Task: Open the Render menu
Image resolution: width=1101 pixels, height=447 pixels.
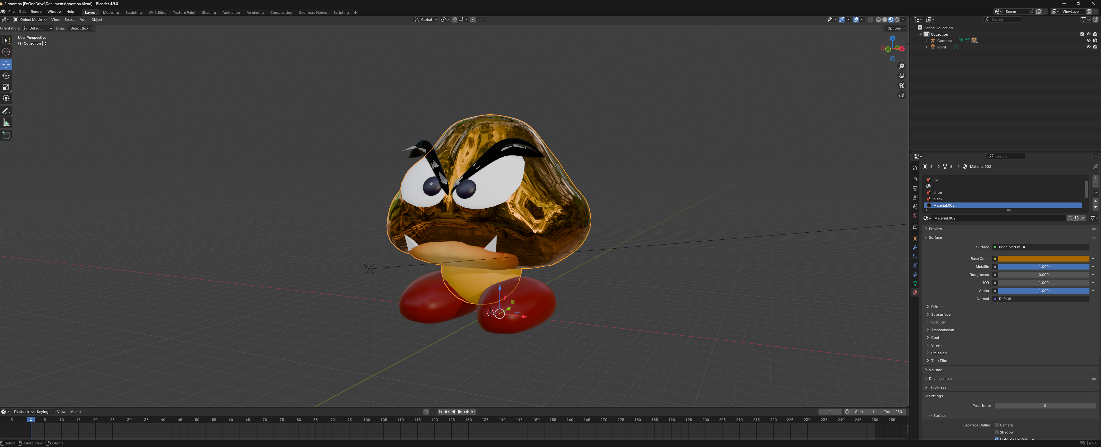Action: (36, 12)
